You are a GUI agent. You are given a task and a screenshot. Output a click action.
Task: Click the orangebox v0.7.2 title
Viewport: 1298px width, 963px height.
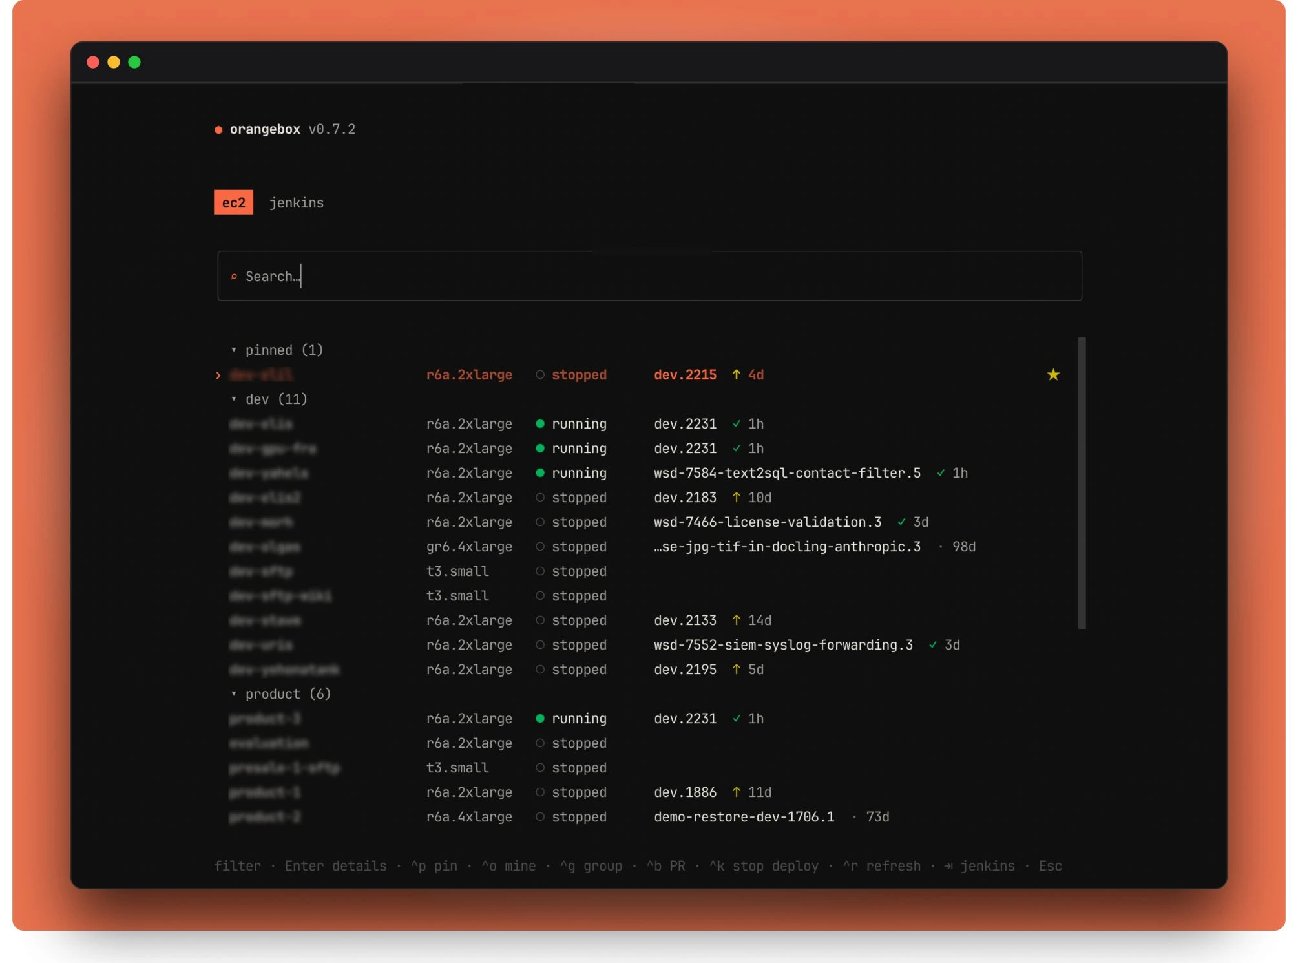[x=285, y=129]
